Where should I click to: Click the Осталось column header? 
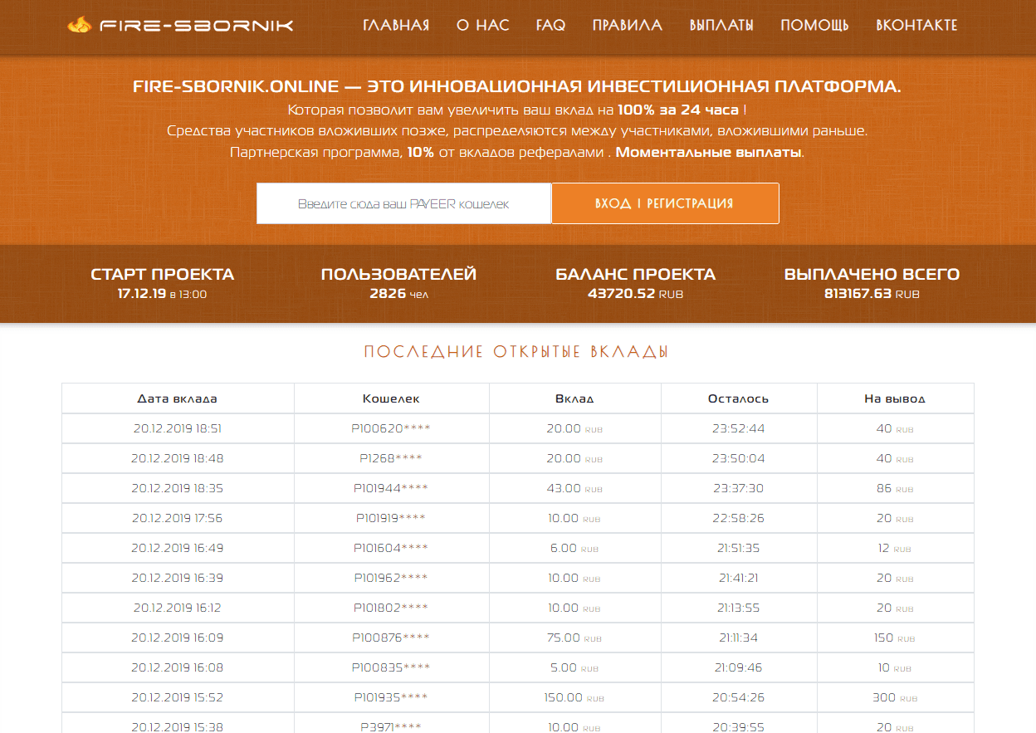point(739,398)
